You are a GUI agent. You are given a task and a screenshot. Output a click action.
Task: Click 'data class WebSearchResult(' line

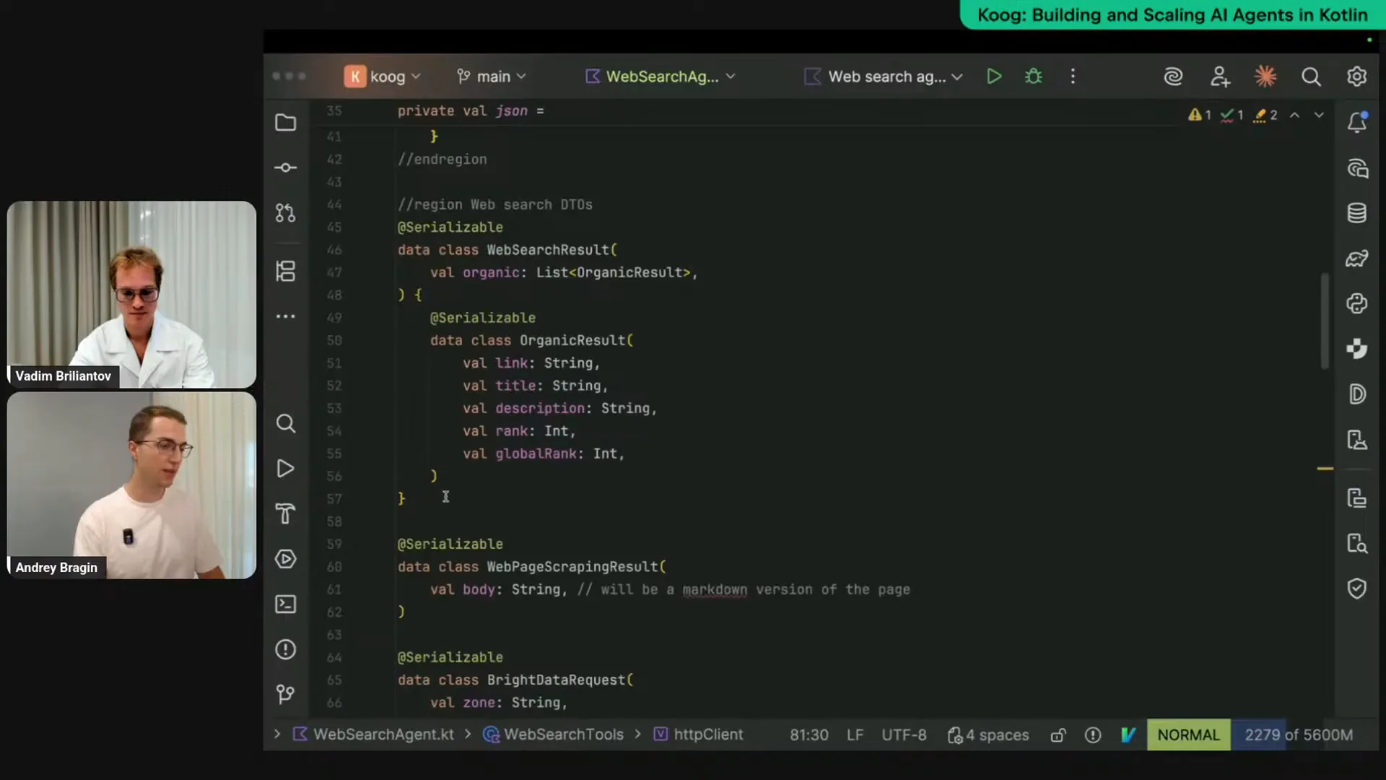point(507,250)
